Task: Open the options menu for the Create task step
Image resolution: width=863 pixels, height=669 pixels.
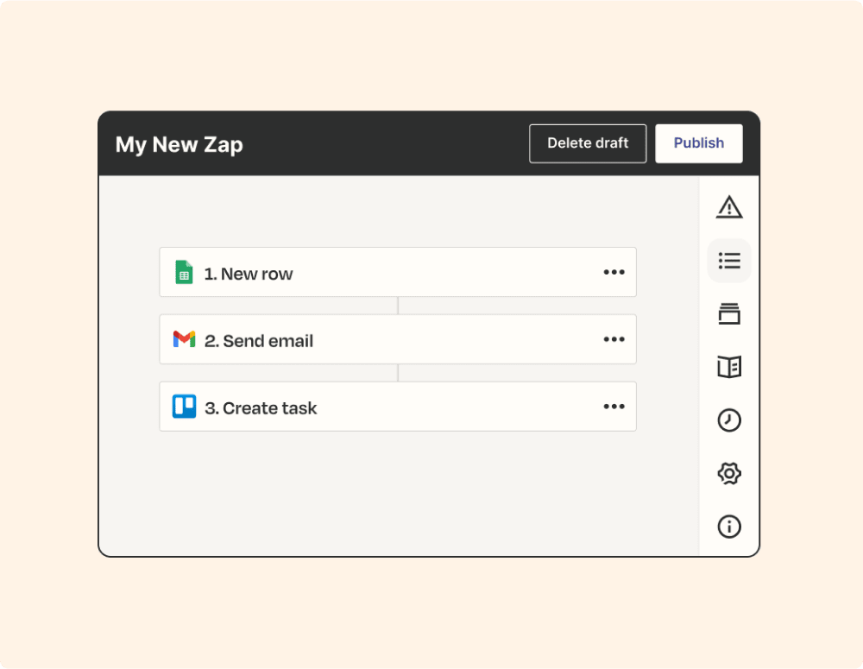Action: (614, 406)
